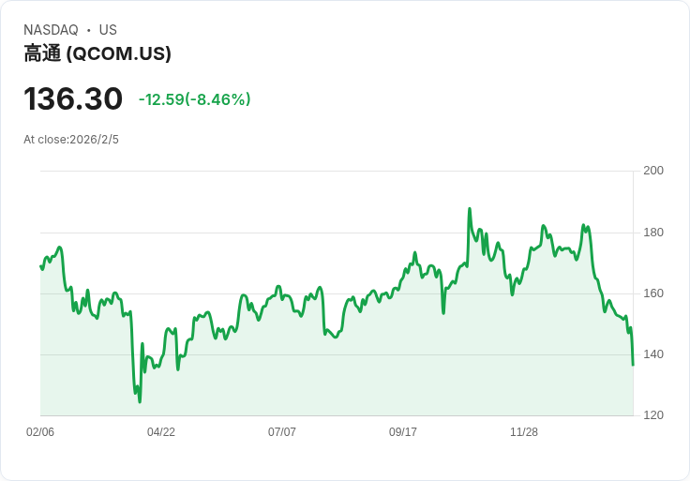The image size is (690, 481).
Task: Select the 09/17 date on x-axis
Action: pos(403,432)
